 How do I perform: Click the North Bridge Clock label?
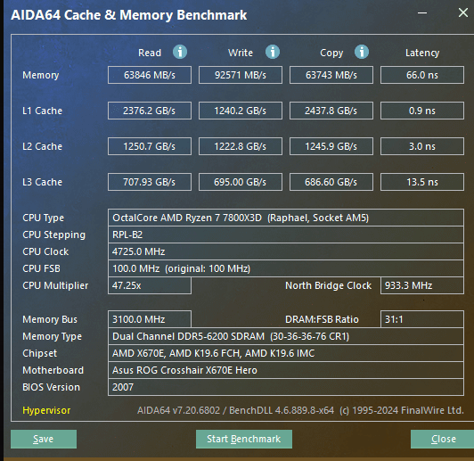[x=328, y=285]
